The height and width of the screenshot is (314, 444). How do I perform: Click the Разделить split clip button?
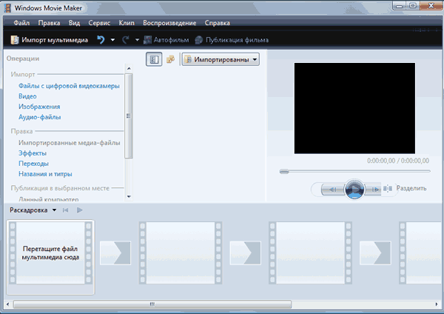click(x=405, y=188)
